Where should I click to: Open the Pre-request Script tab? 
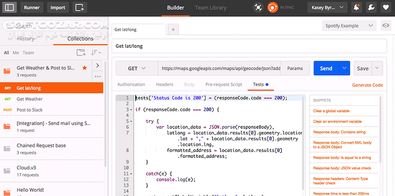pos(224,85)
